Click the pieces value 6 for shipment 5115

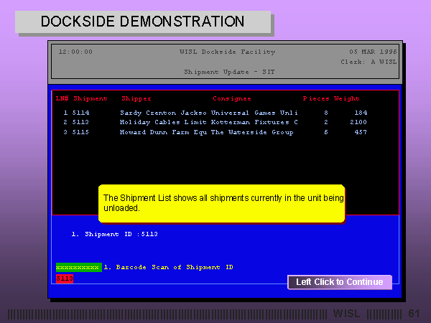[326, 132]
